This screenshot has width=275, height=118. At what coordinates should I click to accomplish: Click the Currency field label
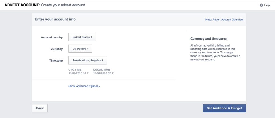(57, 49)
